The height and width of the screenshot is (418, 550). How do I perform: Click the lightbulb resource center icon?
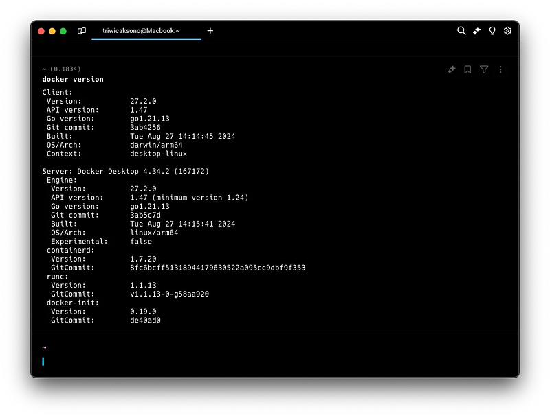click(x=492, y=31)
